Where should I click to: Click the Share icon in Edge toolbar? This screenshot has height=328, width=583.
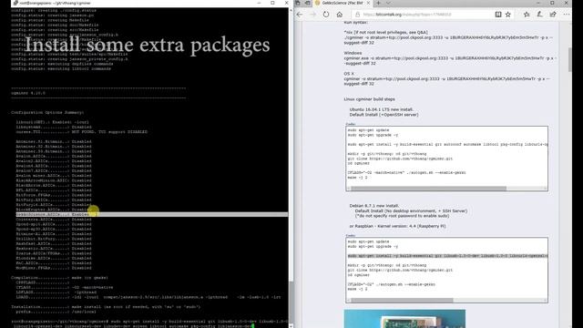pos(553,15)
